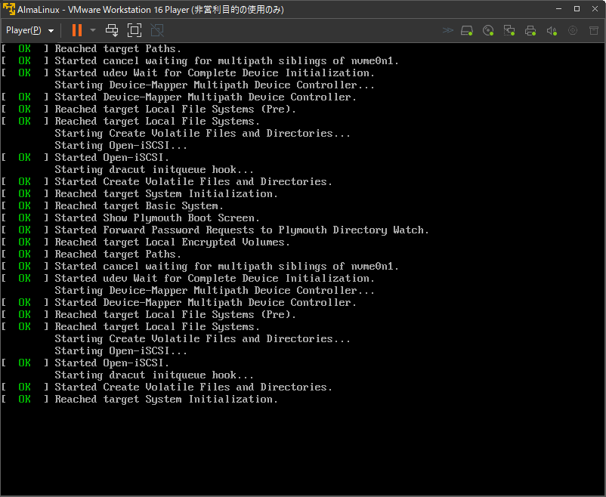Screen dimensions: 606x497
Task: Click the disabled Unity mode icon
Action: coord(157,30)
